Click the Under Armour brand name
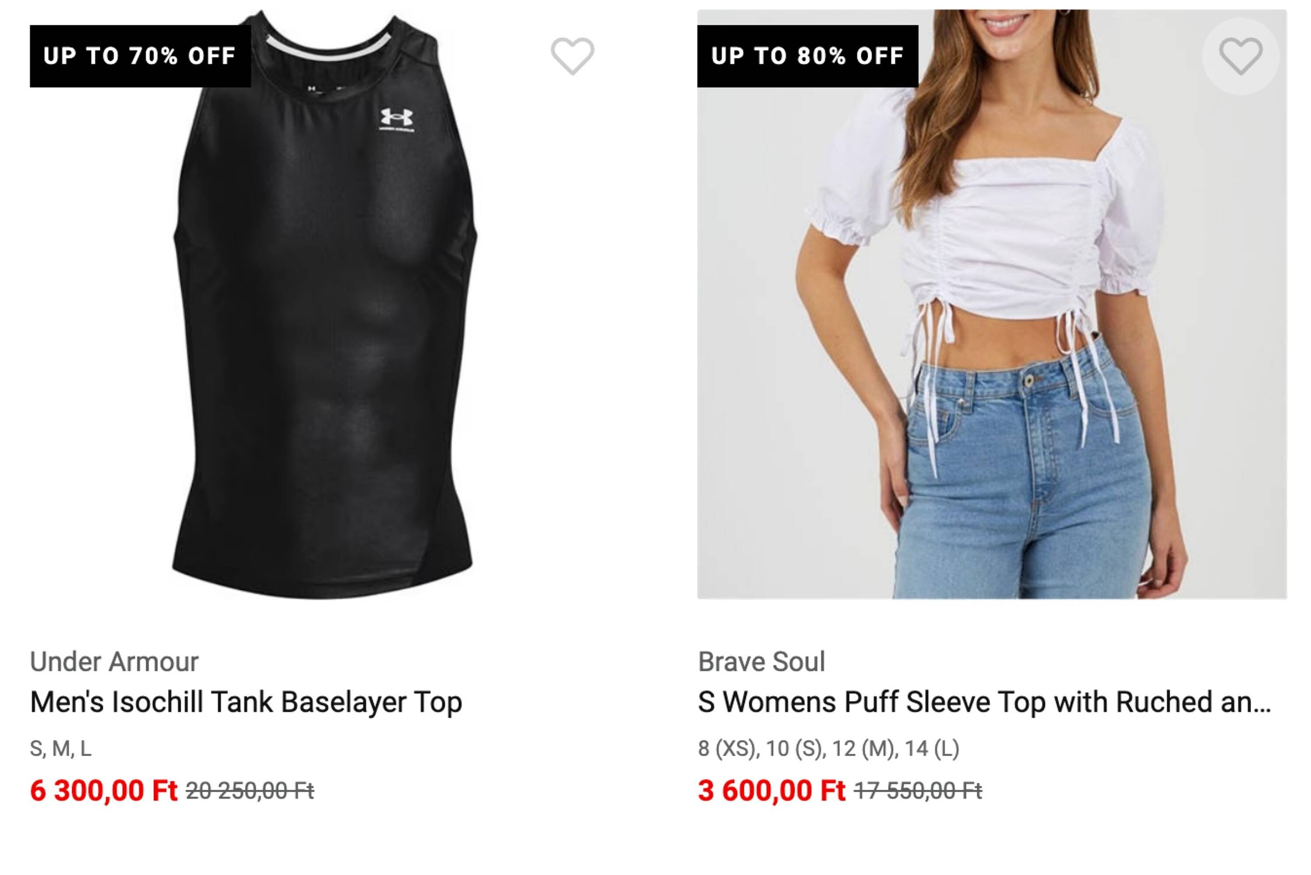 114,662
